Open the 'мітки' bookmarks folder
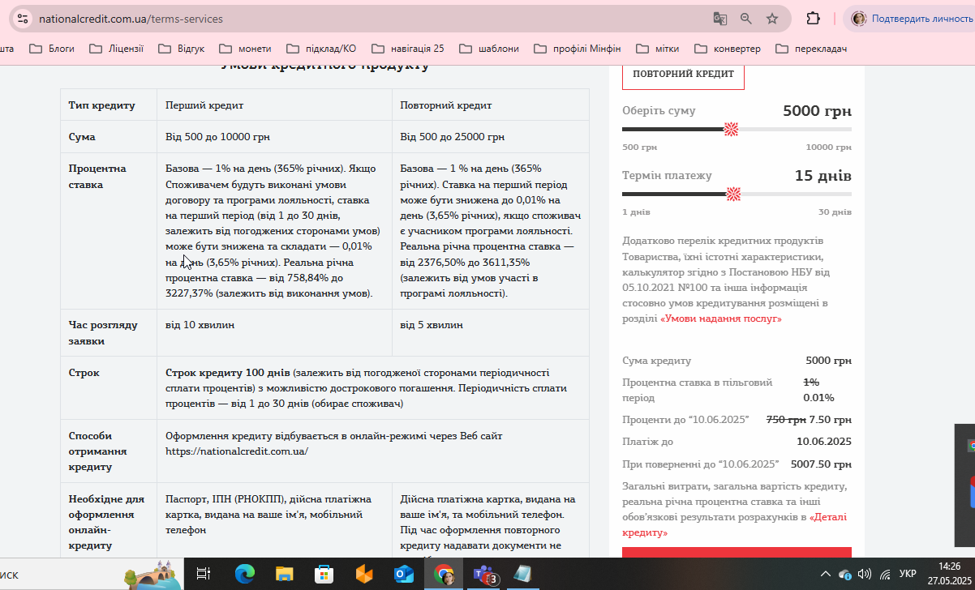 658,49
